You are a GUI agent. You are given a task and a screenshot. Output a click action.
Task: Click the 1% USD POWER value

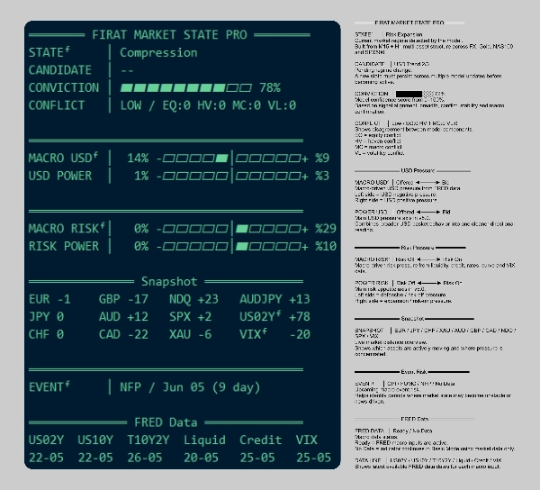(x=141, y=176)
